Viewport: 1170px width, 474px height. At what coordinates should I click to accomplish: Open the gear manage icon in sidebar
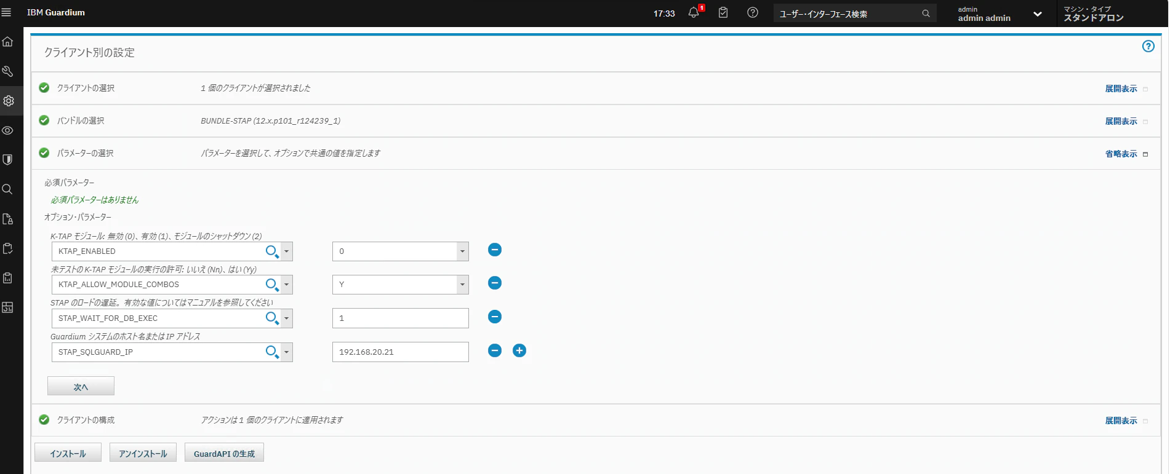point(8,101)
